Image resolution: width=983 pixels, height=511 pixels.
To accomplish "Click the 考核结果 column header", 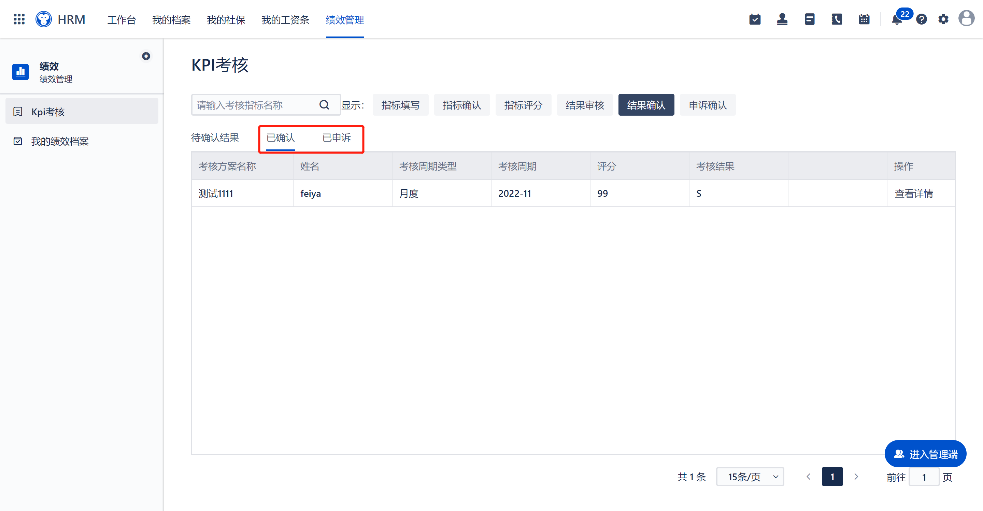I will pos(738,166).
